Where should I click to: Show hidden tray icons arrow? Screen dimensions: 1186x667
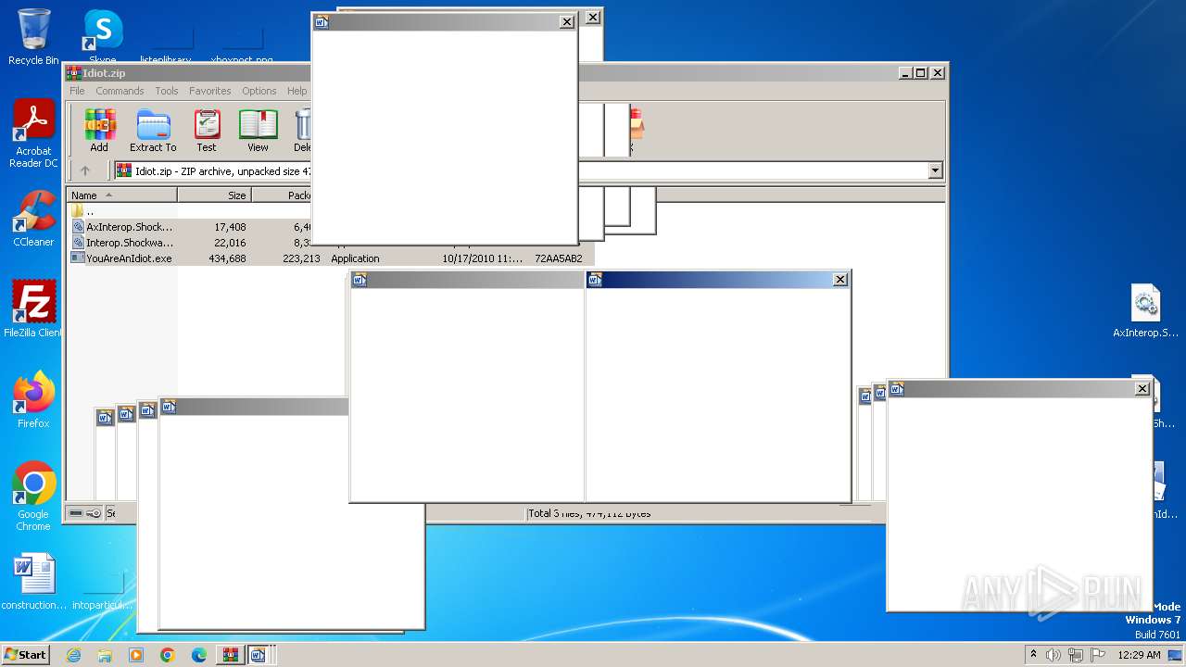pyautogui.click(x=1033, y=655)
